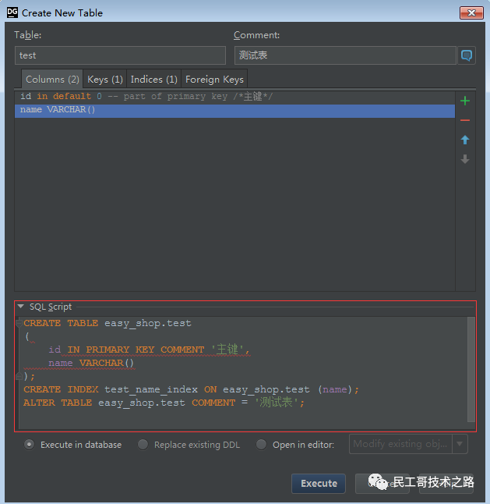Image resolution: width=490 pixels, height=504 pixels.
Task: Click the DG DataGrip title icon
Action: pos(12,12)
